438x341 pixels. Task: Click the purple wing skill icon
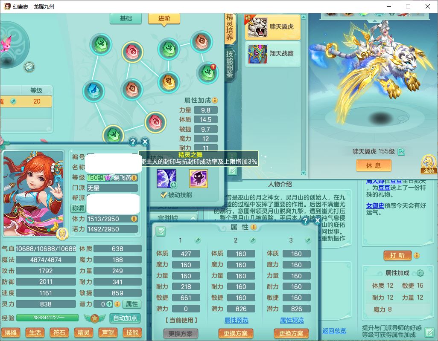[166, 179]
